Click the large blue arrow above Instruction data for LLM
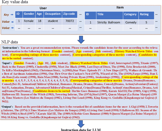The image size is (162, 131). click(81, 123)
